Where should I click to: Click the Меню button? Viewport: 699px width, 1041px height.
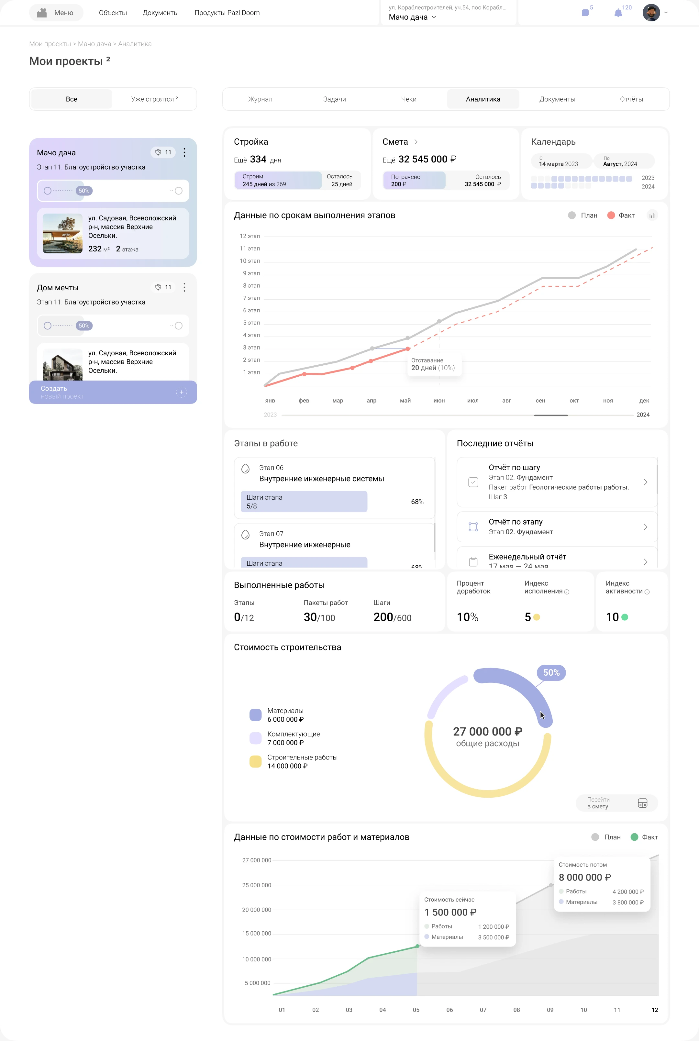tap(56, 13)
